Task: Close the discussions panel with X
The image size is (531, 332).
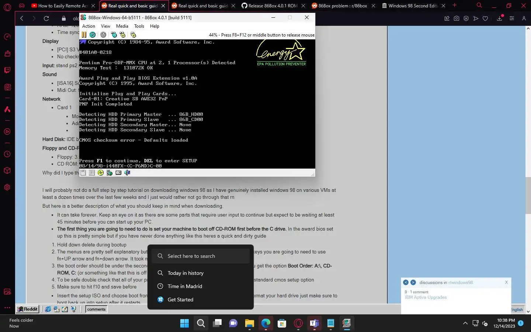Action: point(506,282)
